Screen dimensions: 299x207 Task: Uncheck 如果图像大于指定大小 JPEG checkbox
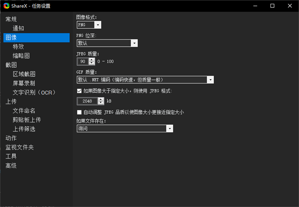(x=80, y=91)
